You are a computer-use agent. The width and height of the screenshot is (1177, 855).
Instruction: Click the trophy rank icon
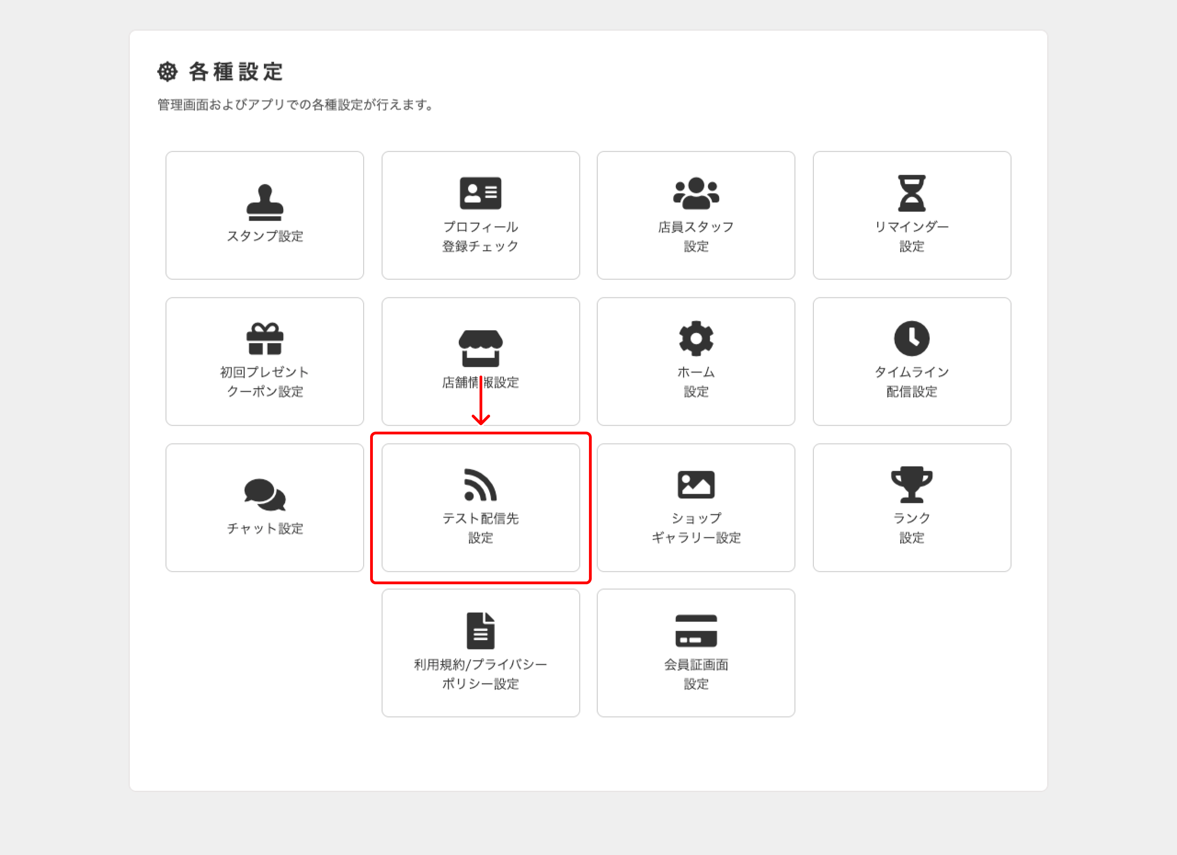(x=912, y=484)
